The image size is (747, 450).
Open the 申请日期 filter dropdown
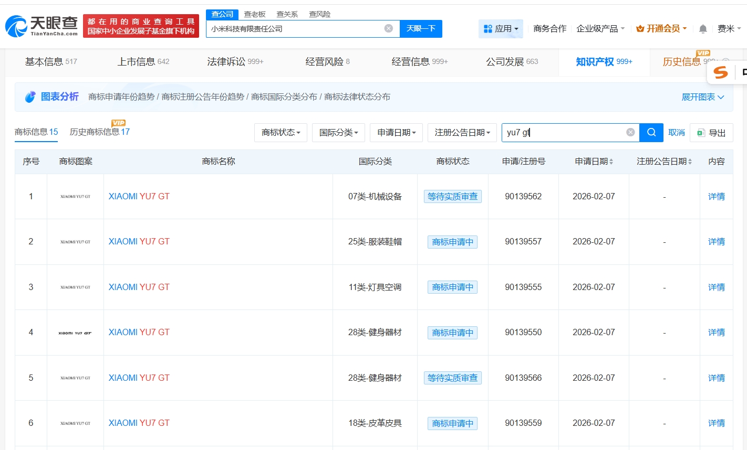point(397,133)
